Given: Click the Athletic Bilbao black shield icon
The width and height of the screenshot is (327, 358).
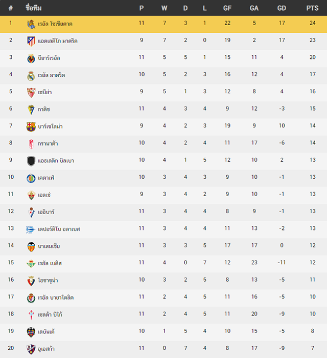Looking at the screenshot, I should point(31,161).
